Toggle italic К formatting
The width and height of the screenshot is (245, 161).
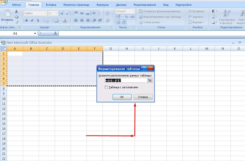pyautogui.click(x=32, y=20)
